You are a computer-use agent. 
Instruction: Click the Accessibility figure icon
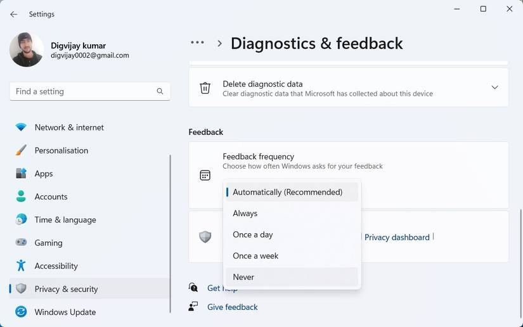pos(22,266)
